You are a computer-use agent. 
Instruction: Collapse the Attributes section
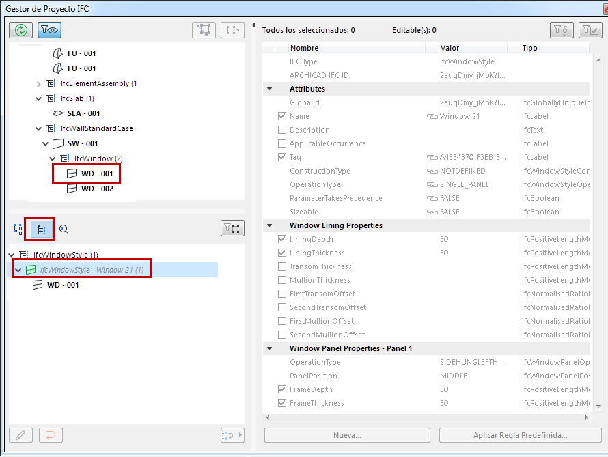[269, 89]
